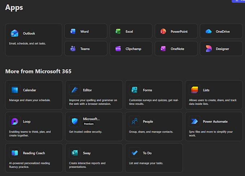245x176 pixels.
Task: Click 'Sync files and more' description
Action: click(211, 133)
